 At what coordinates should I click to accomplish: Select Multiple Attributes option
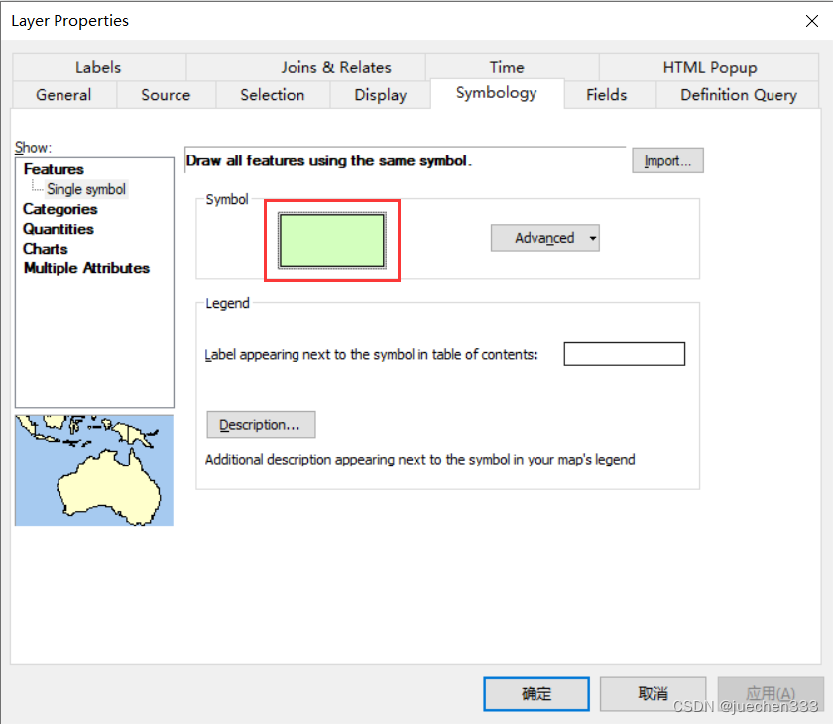(86, 268)
